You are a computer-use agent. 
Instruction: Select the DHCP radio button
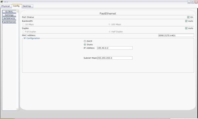85,41
